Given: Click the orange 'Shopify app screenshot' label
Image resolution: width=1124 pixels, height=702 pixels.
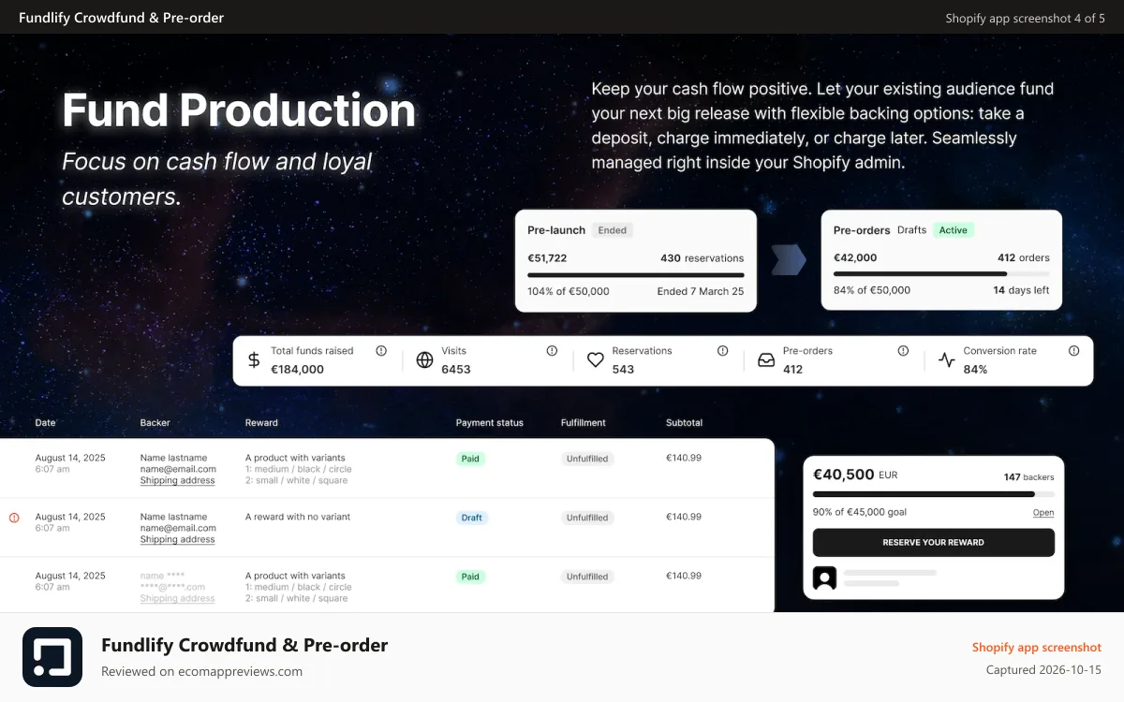Looking at the screenshot, I should 1037,648.
